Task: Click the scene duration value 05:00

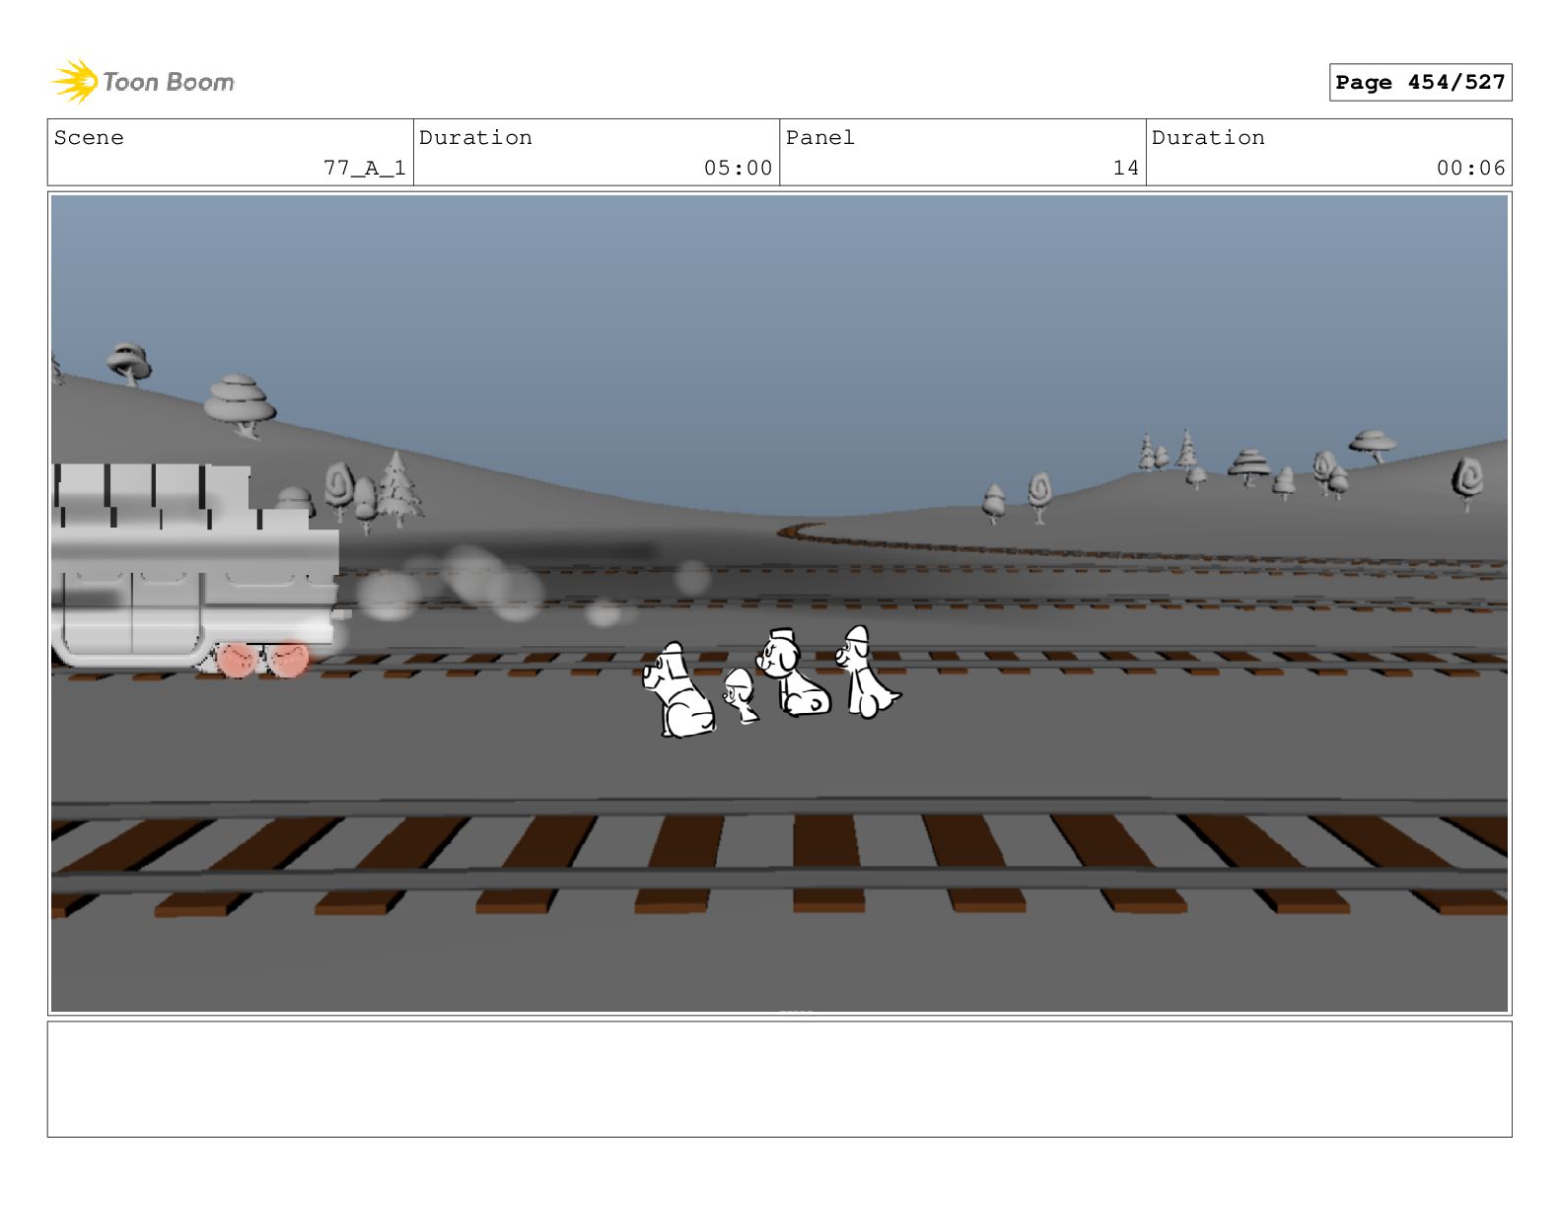Action: (738, 169)
